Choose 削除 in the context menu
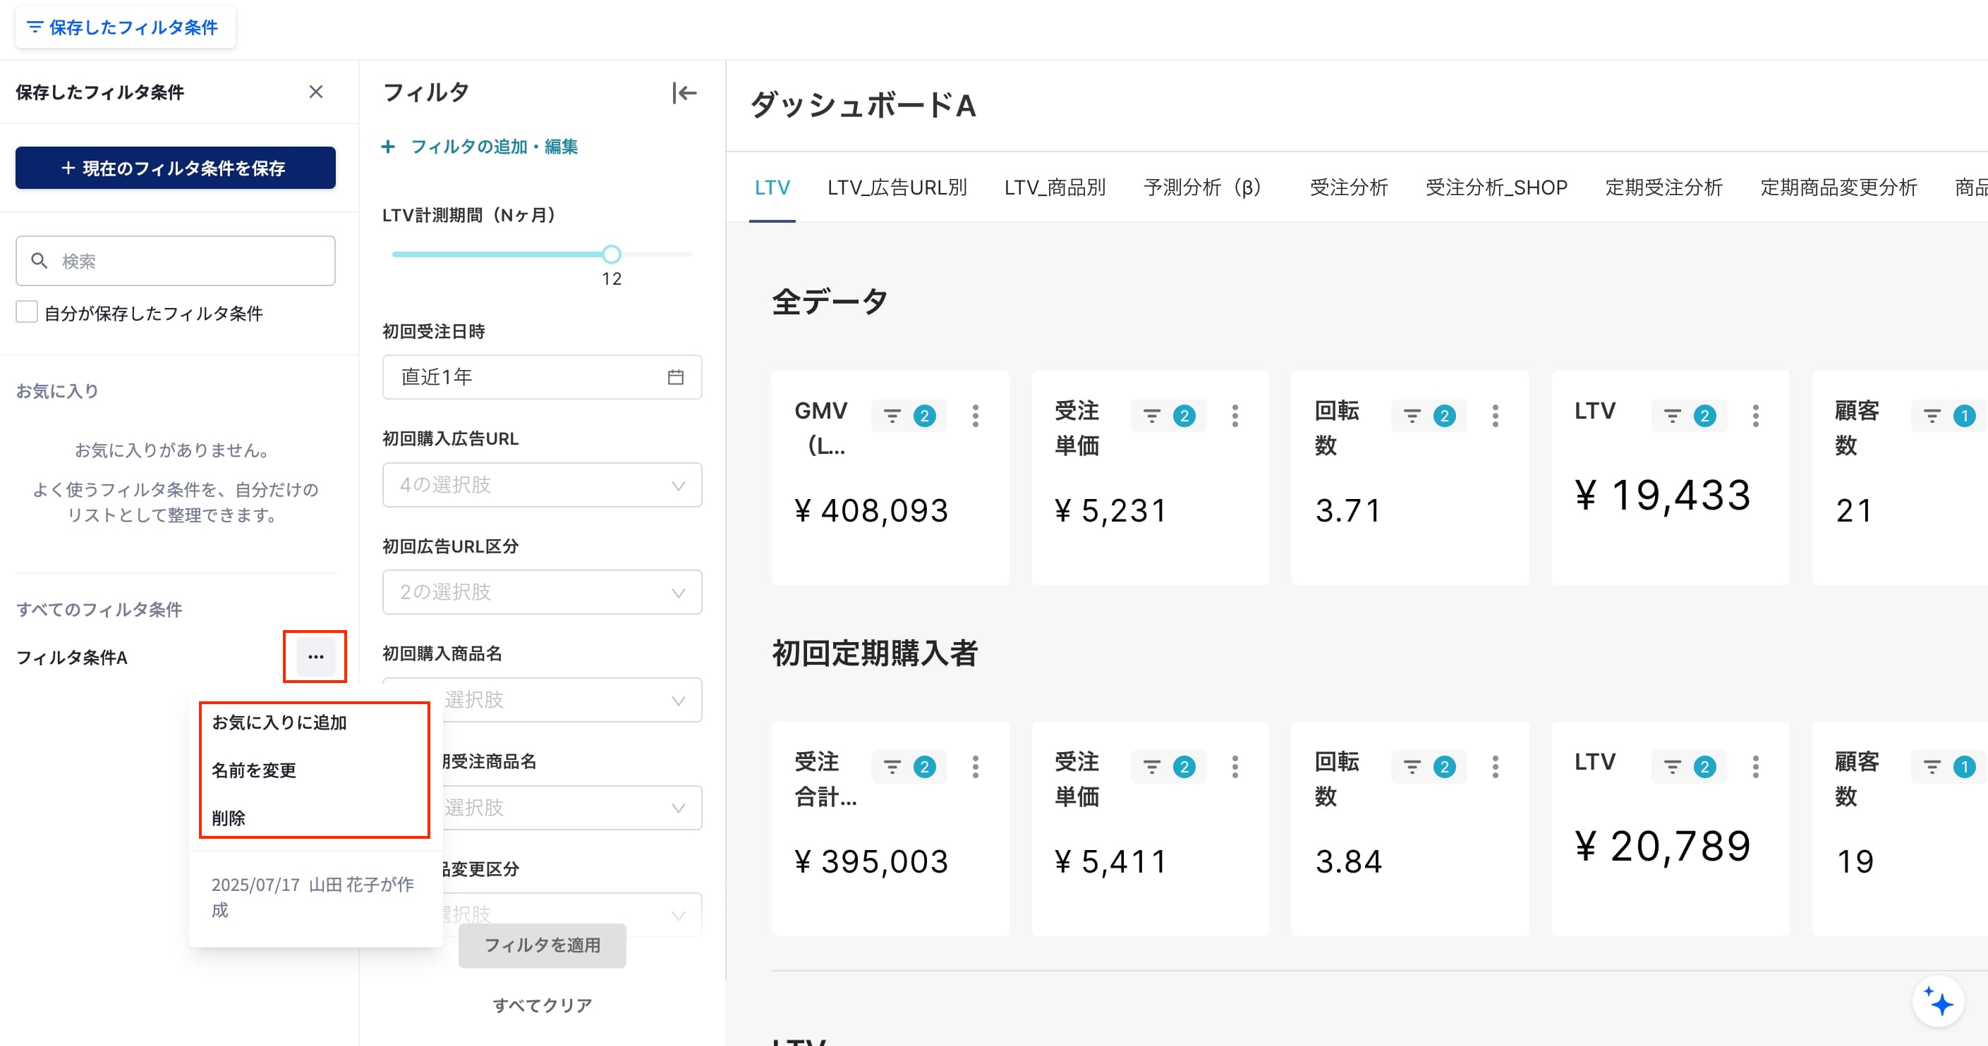Image resolution: width=1988 pixels, height=1046 pixels. coord(229,818)
